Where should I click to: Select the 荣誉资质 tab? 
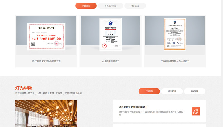pyautogui.click(x=86, y=6)
